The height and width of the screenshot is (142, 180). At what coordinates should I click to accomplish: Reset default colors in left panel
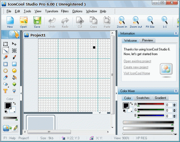pyautogui.click(x=6, y=112)
